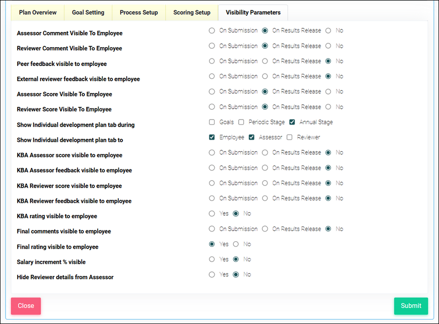Image resolution: width=439 pixels, height=324 pixels.
Task: Select No for Reviewer Comment visibility
Action: coord(329,46)
